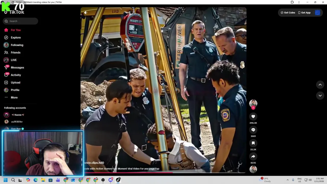Viewport: 327px width, 184px height.
Task: Open File Explorer from taskbar
Action: [43, 180]
